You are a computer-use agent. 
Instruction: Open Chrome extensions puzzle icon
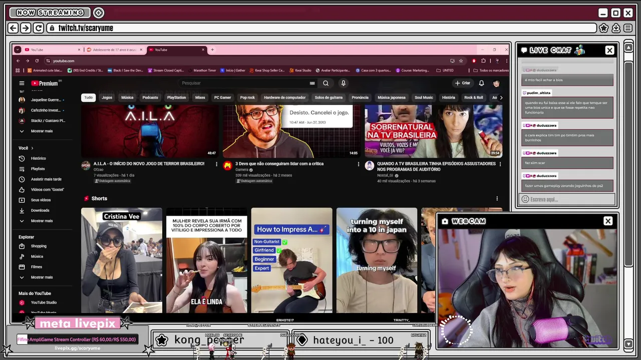483,61
